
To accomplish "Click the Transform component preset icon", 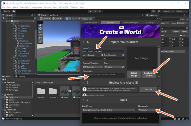I will pos(184,36).
